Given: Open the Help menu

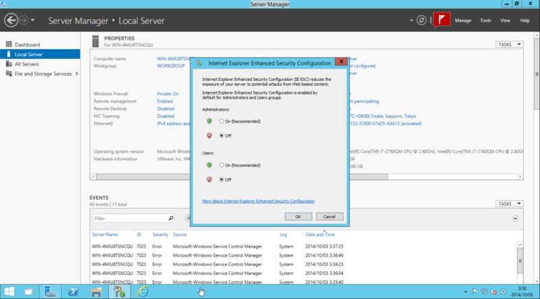Looking at the screenshot, I should [x=525, y=20].
